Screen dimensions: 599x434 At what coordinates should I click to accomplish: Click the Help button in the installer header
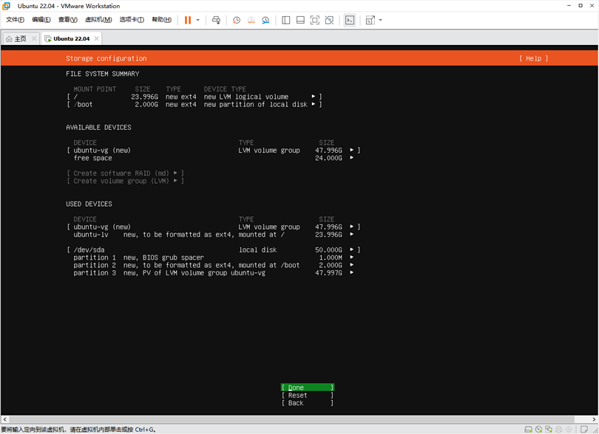coord(534,58)
